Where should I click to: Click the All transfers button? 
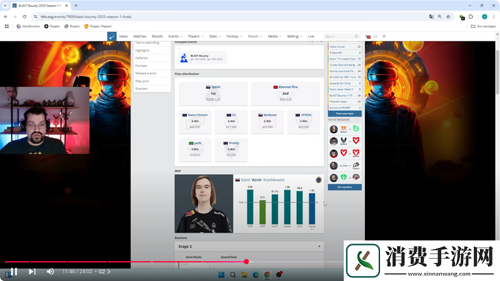click(x=346, y=187)
